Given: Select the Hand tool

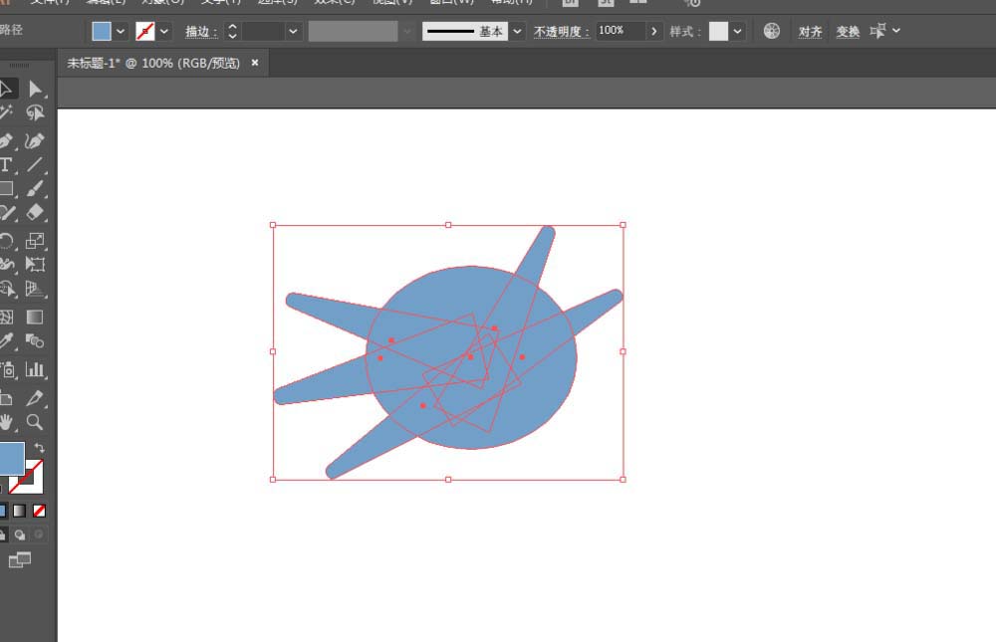Looking at the screenshot, I should tap(6, 422).
